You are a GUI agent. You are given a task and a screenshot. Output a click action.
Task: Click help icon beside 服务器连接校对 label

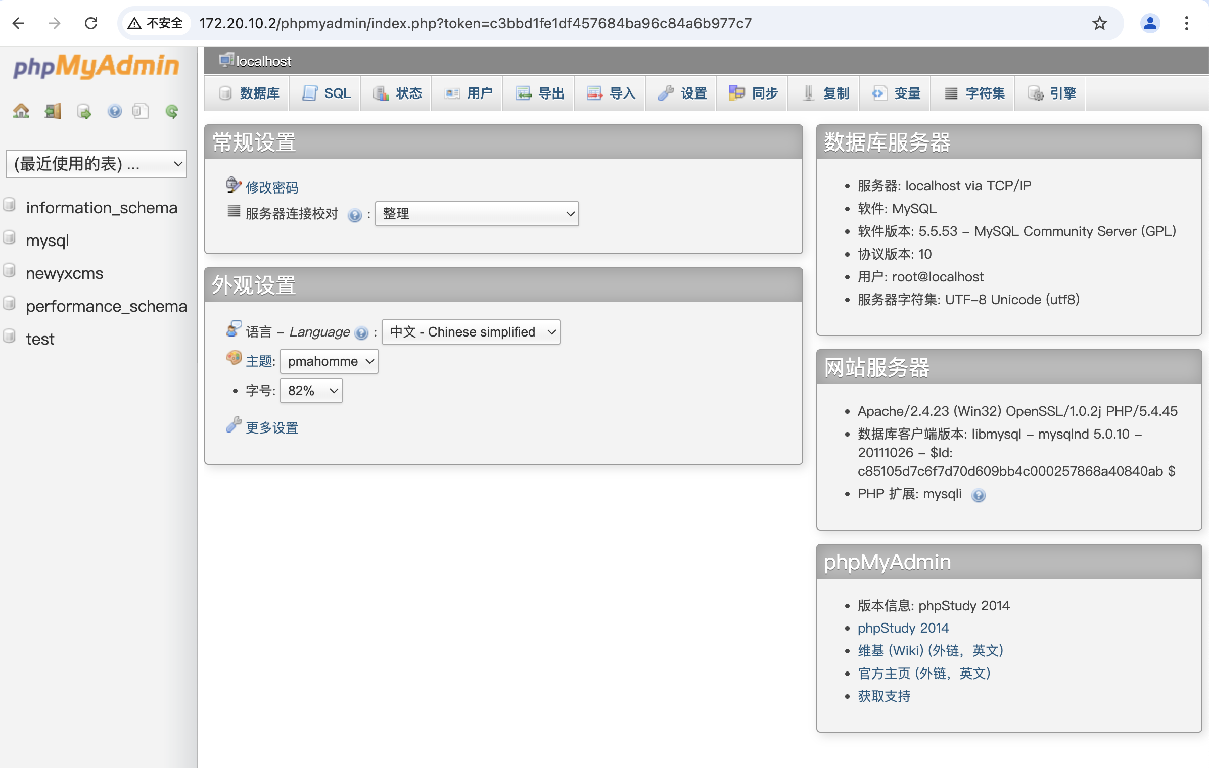coord(355,215)
